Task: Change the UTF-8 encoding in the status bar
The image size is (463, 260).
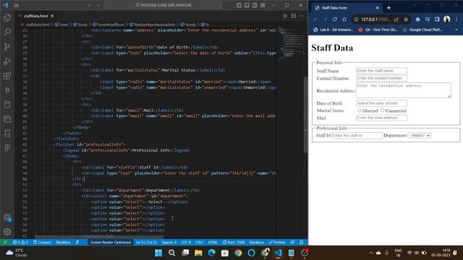Action: [x=186, y=243]
